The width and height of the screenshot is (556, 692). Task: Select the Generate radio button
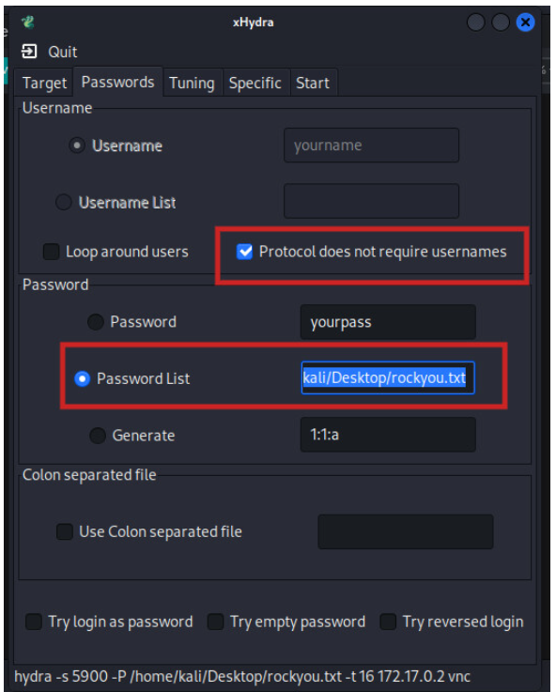pos(98,435)
